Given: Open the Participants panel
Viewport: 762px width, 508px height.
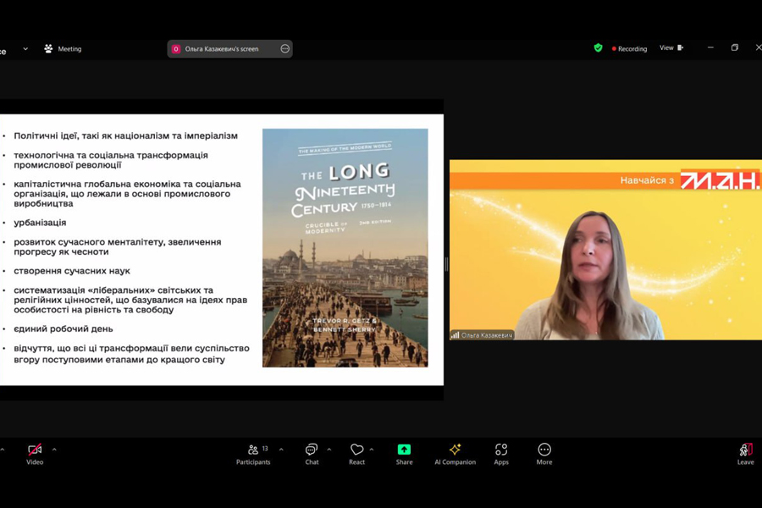Looking at the screenshot, I should point(253,450).
